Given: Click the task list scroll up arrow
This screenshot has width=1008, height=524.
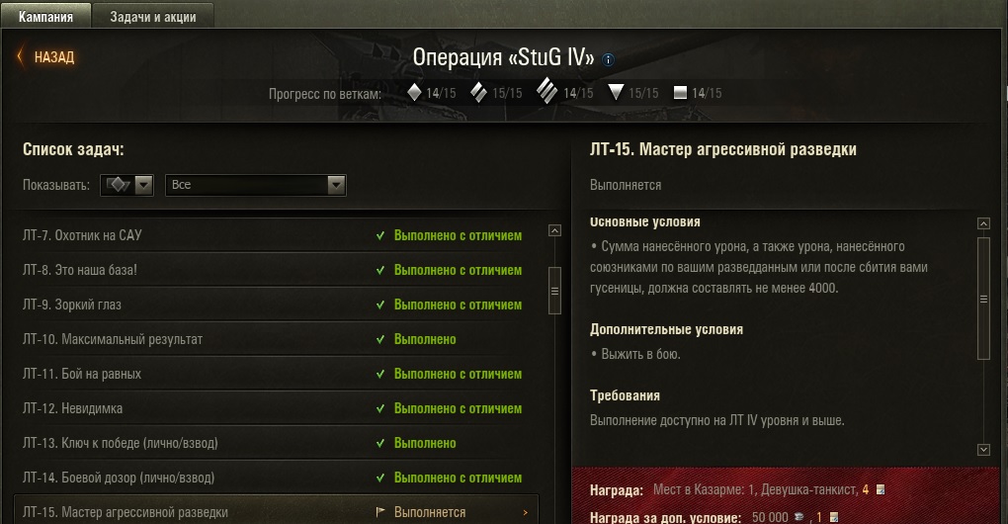Looking at the screenshot, I should (x=554, y=230).
